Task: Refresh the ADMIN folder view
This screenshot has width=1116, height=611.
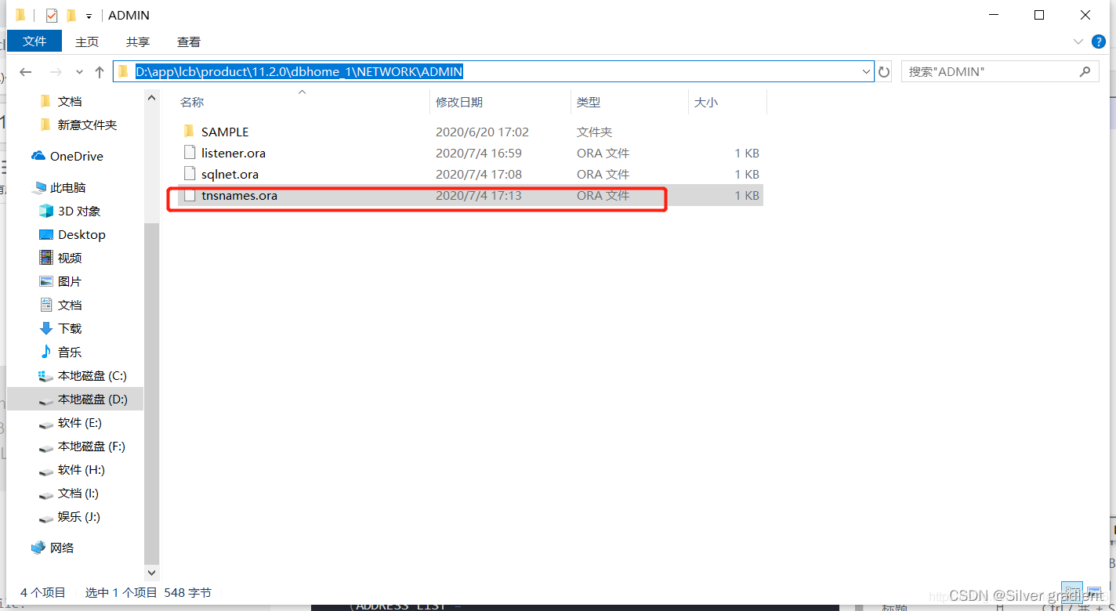Action: coord(884,72)
